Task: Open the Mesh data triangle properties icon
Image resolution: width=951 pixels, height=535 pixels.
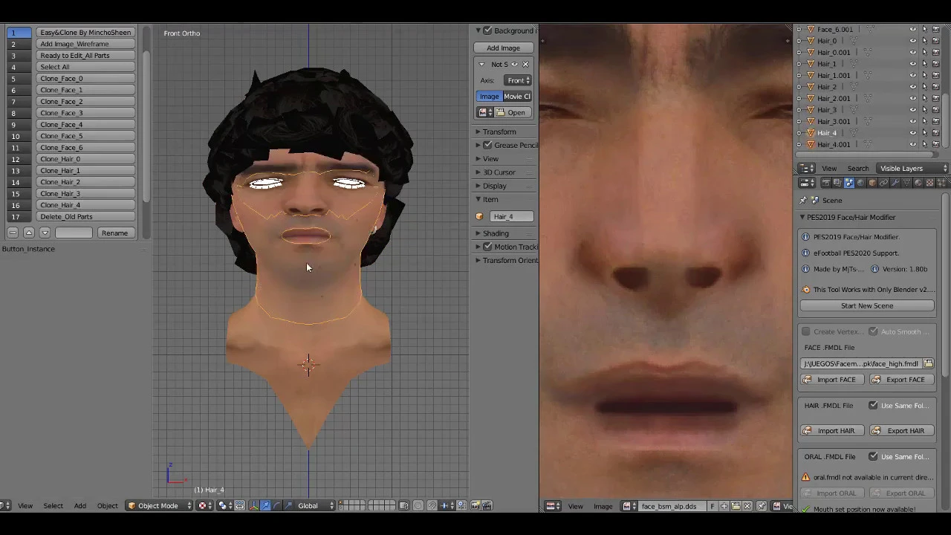Action: point(907,183)
